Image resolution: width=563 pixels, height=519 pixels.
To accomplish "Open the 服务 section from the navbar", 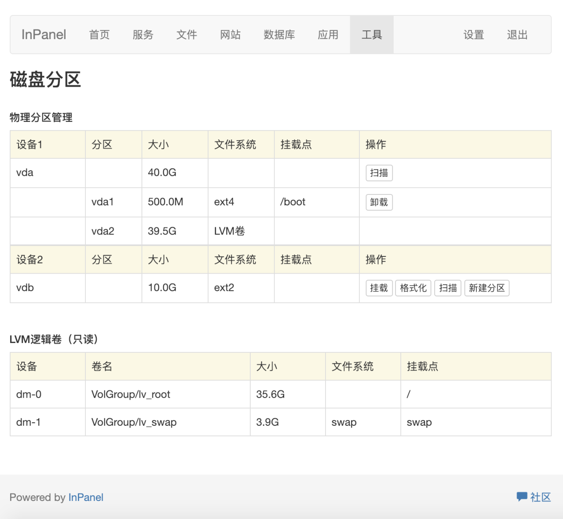I will click(x=143, y=35).
